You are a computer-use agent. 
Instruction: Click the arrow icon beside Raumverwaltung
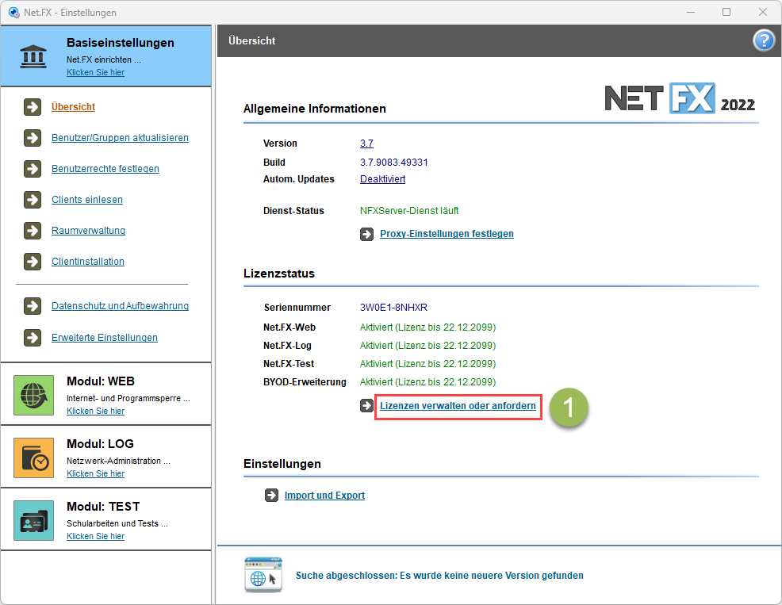(x=33, y=231)
